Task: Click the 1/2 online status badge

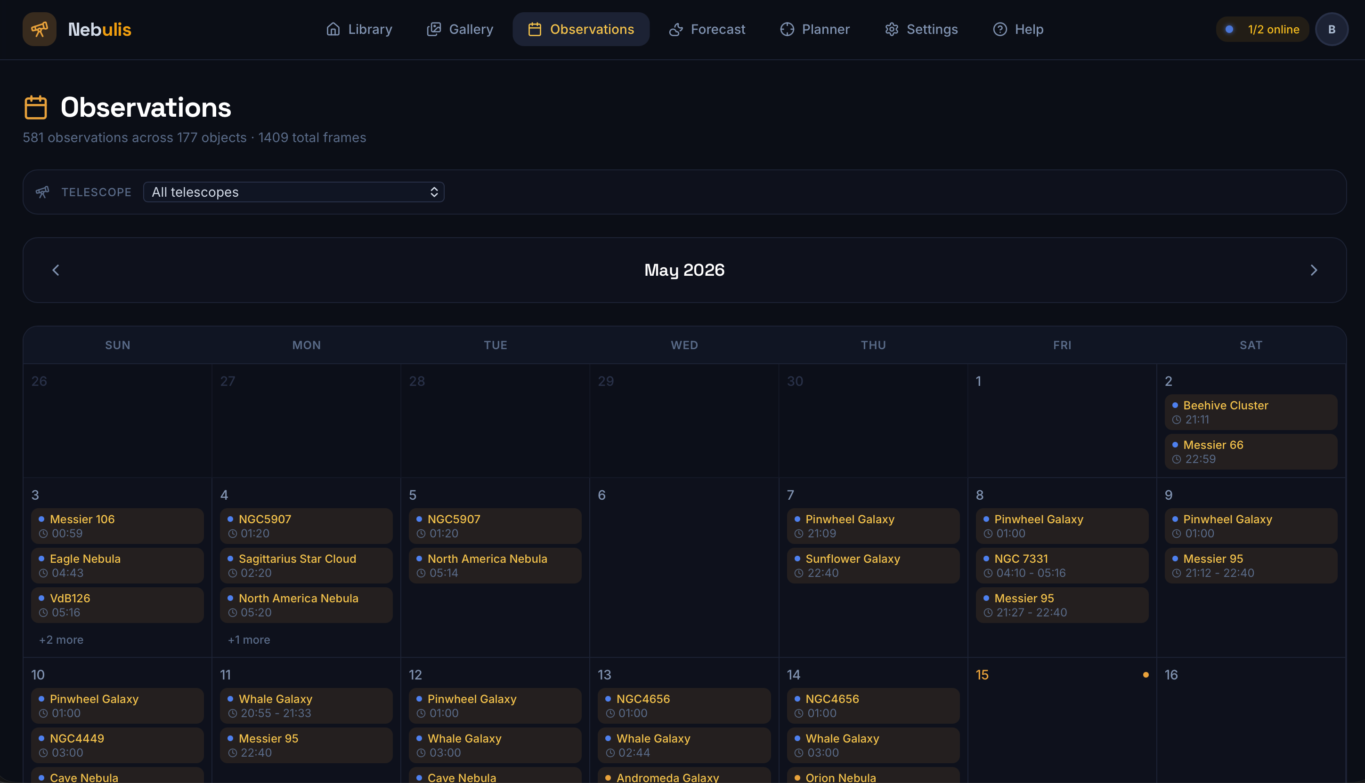Action: point(1262,29)
